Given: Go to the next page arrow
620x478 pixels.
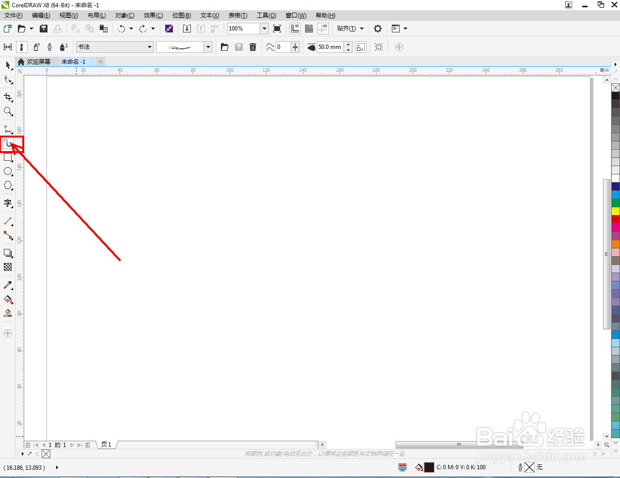Looking at the screenshot, I should pyautogui.click(x=72, y=445).
